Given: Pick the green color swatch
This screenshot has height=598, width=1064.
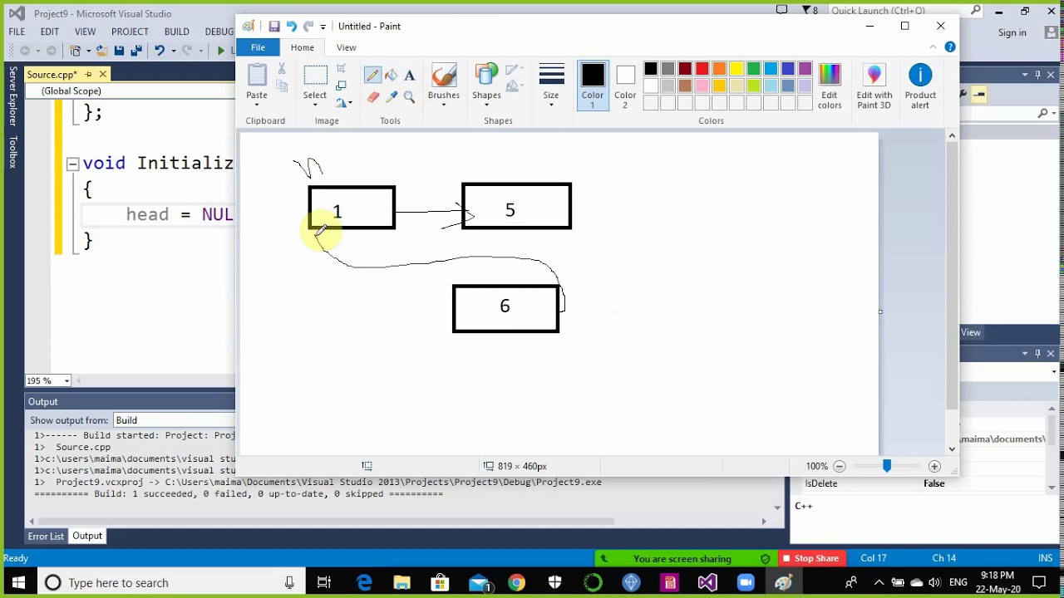Looking at the screenshot, I should (754, 69).
